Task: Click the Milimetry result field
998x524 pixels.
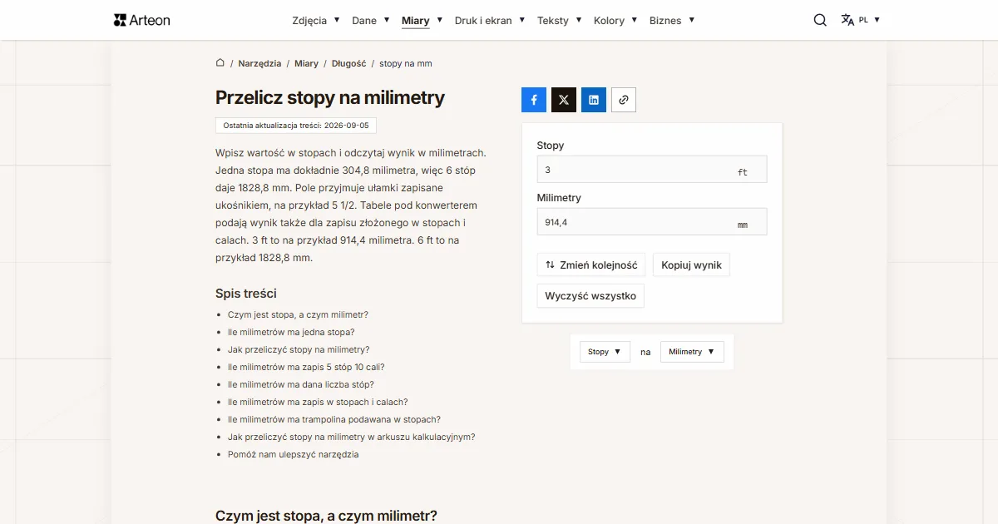Action: 652,222
